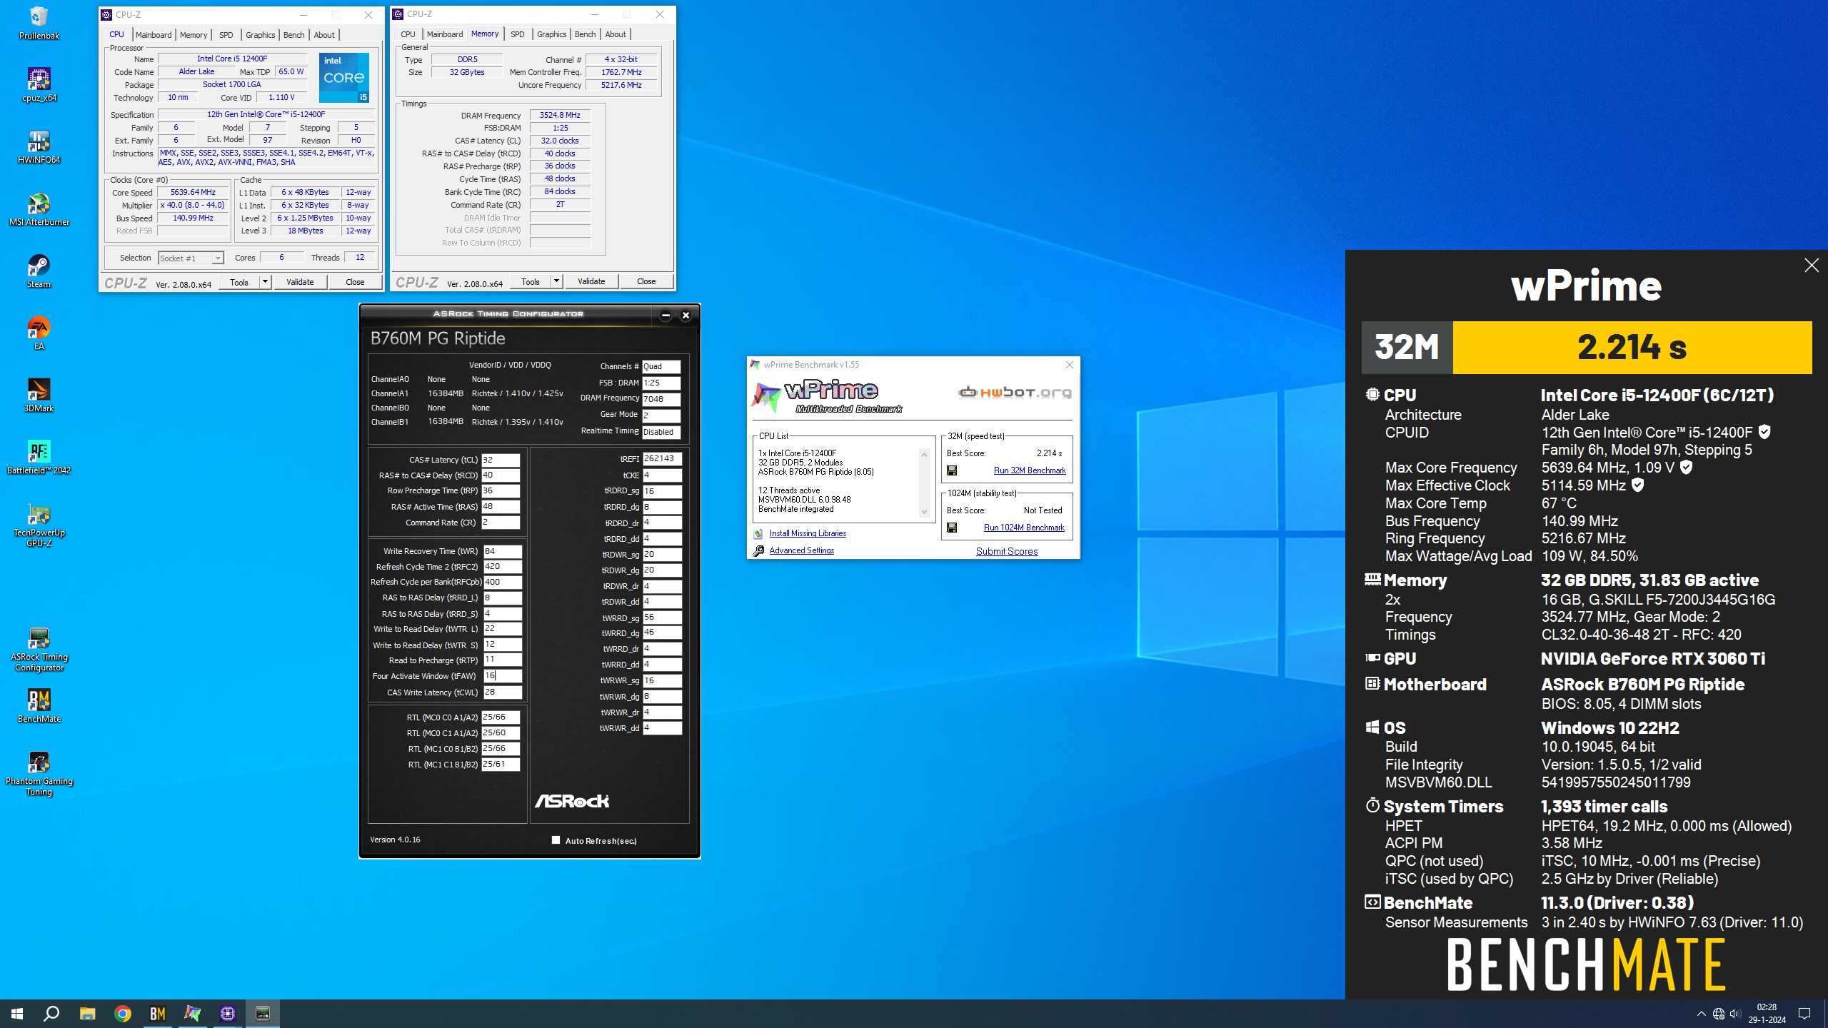Open the Memory tab in left CPU-Z
This screenshot has width=1828, height=1028.
coord(194,34)
